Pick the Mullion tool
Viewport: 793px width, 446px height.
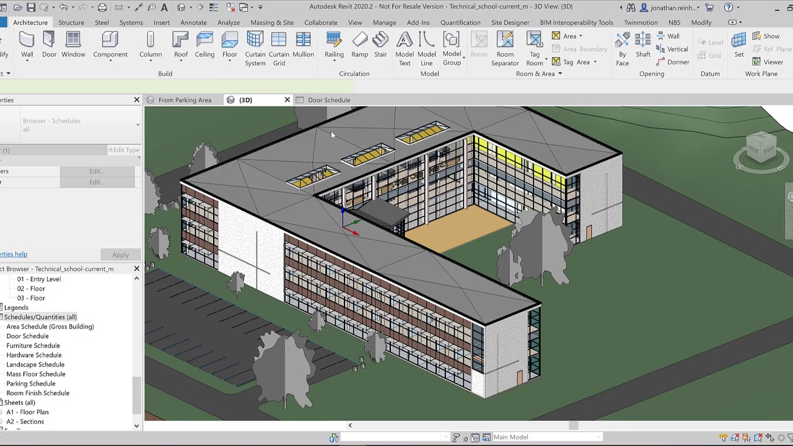303,45
